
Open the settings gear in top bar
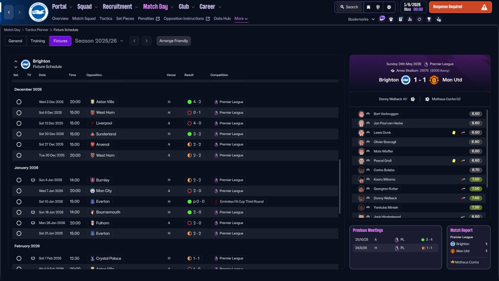[x=389, y=7]
